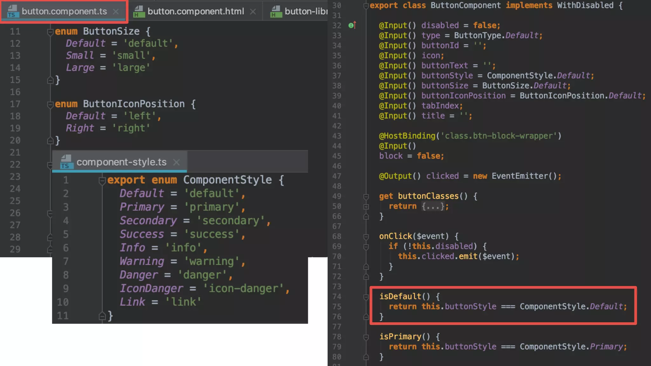Click line number 47 in the gutter
Viewport: 651px width, 366px height.
pos(337,176)
